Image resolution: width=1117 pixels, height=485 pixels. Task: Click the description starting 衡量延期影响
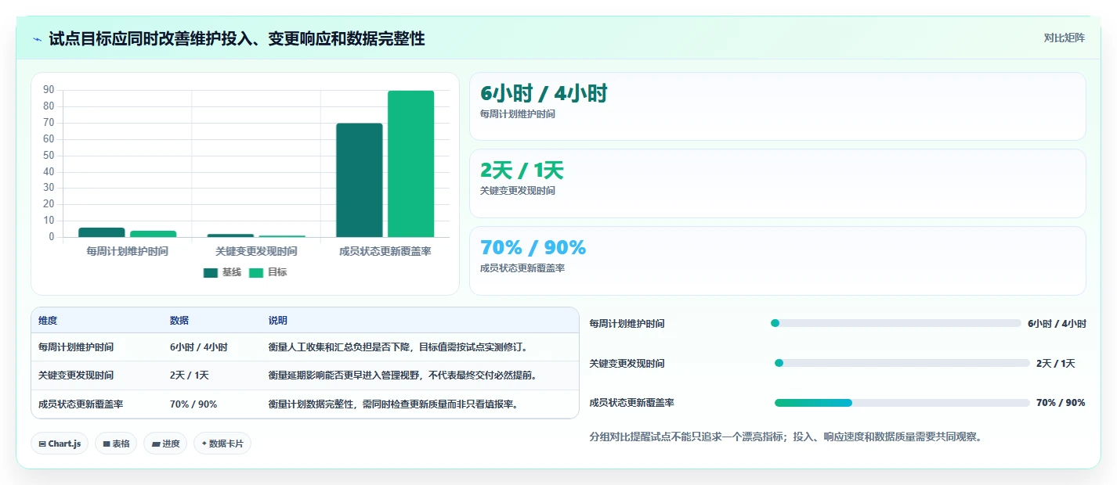[x=403, y=375]
